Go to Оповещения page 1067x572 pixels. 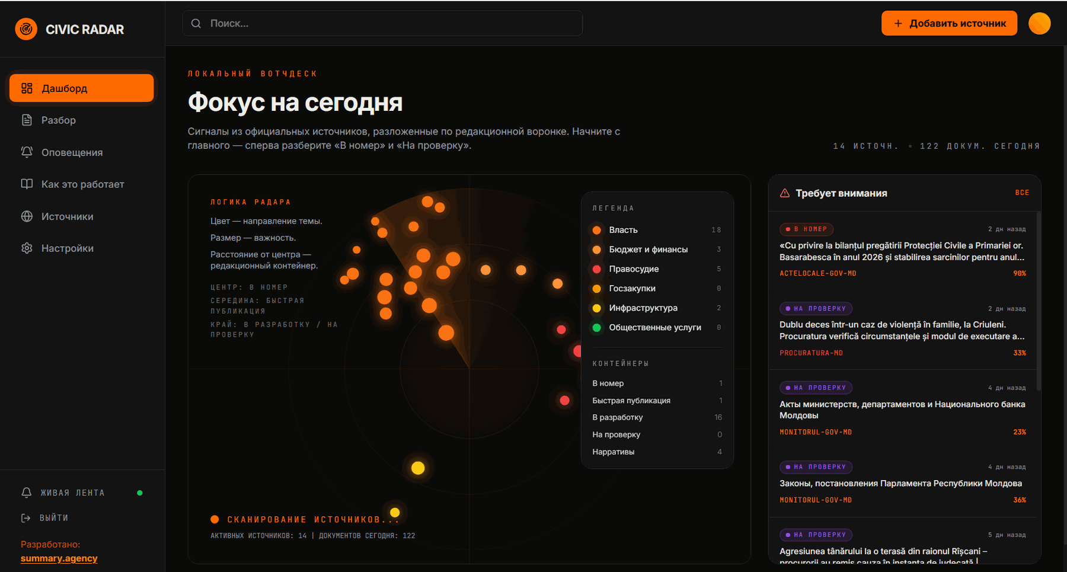81,152
